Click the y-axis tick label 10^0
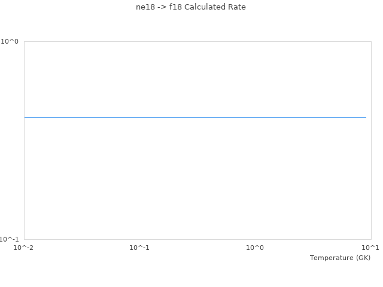The height and width of the screenshot is (287, 383). click(10, 41)
